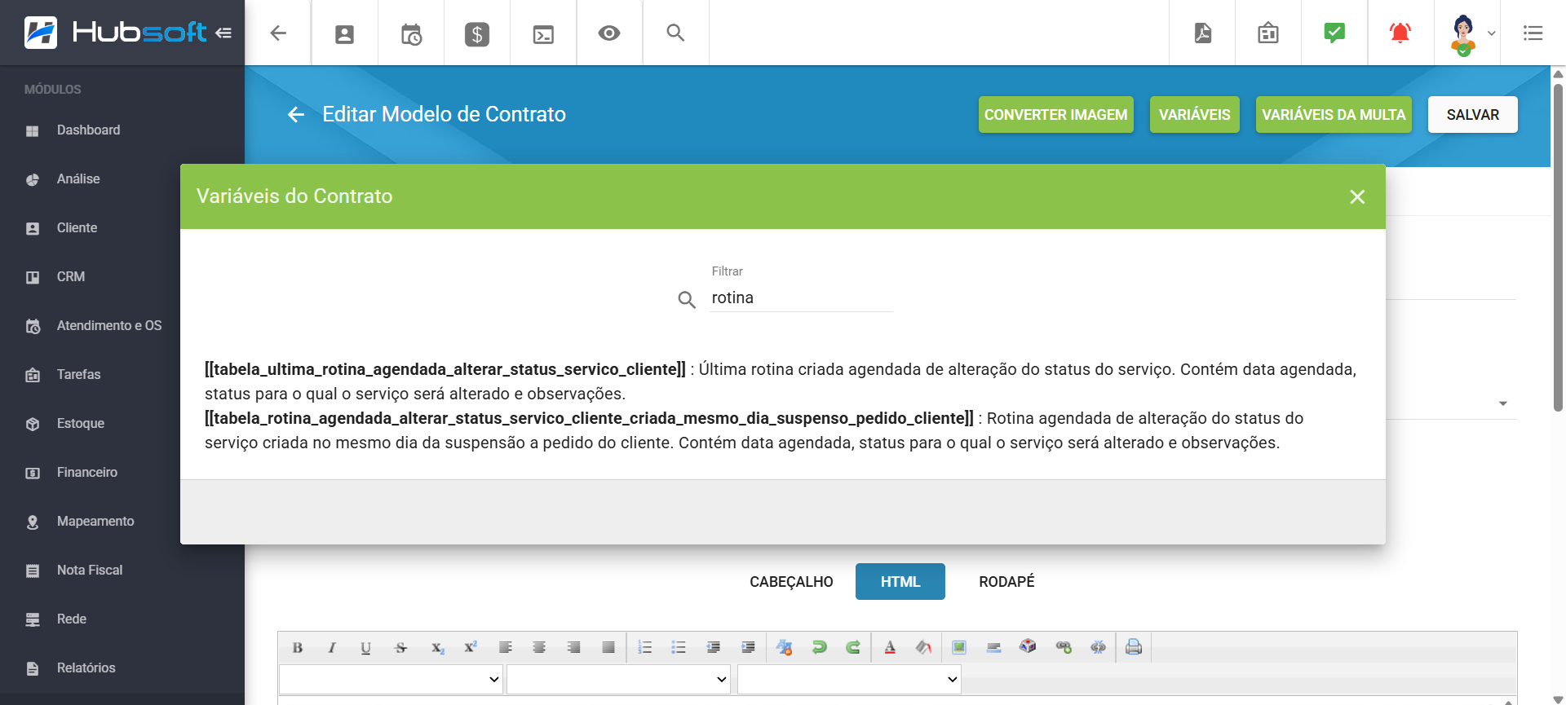The width and height of the screenshot is (1566, 705).
Task: Center align text in editor
Action: [539, 647]
